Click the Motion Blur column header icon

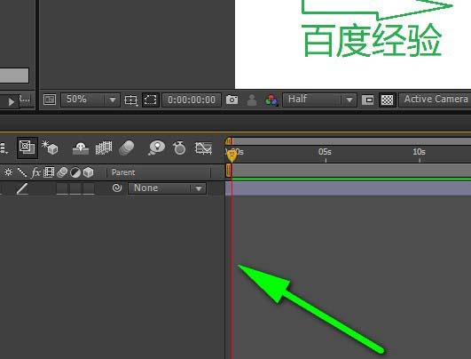[x=62, y=172]
